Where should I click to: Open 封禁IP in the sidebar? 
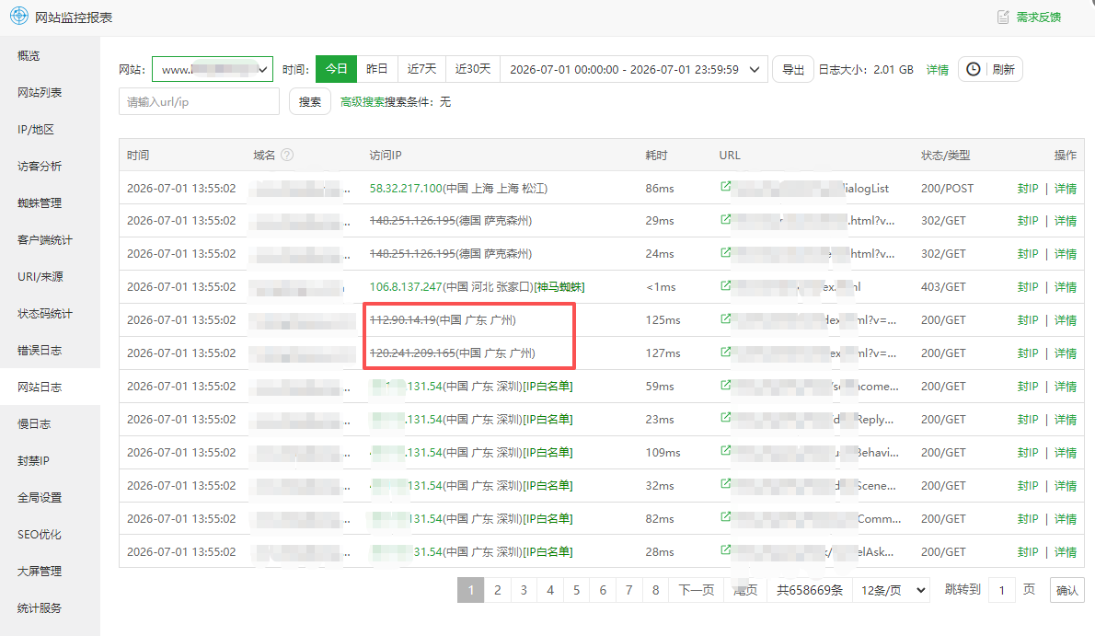[x=33, y=460]
